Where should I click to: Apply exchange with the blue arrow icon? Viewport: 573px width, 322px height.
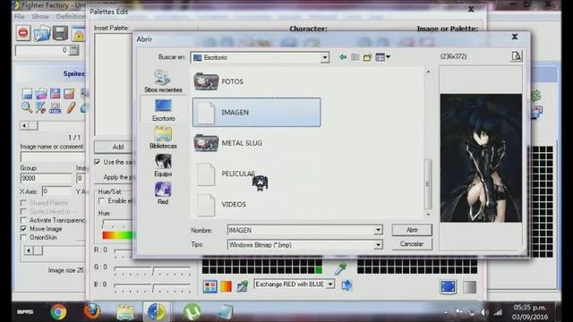coord(346,285)
